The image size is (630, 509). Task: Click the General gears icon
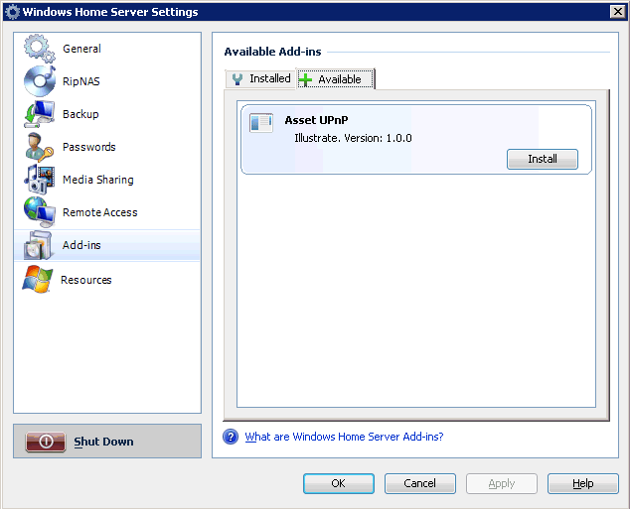pos(40,49)
